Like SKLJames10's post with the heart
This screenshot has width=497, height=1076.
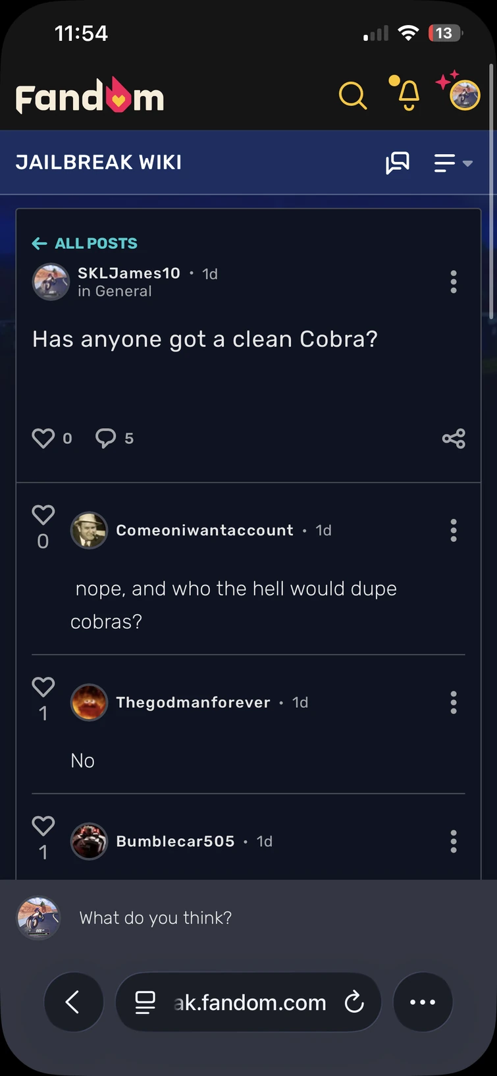click(x=43, y=437)
